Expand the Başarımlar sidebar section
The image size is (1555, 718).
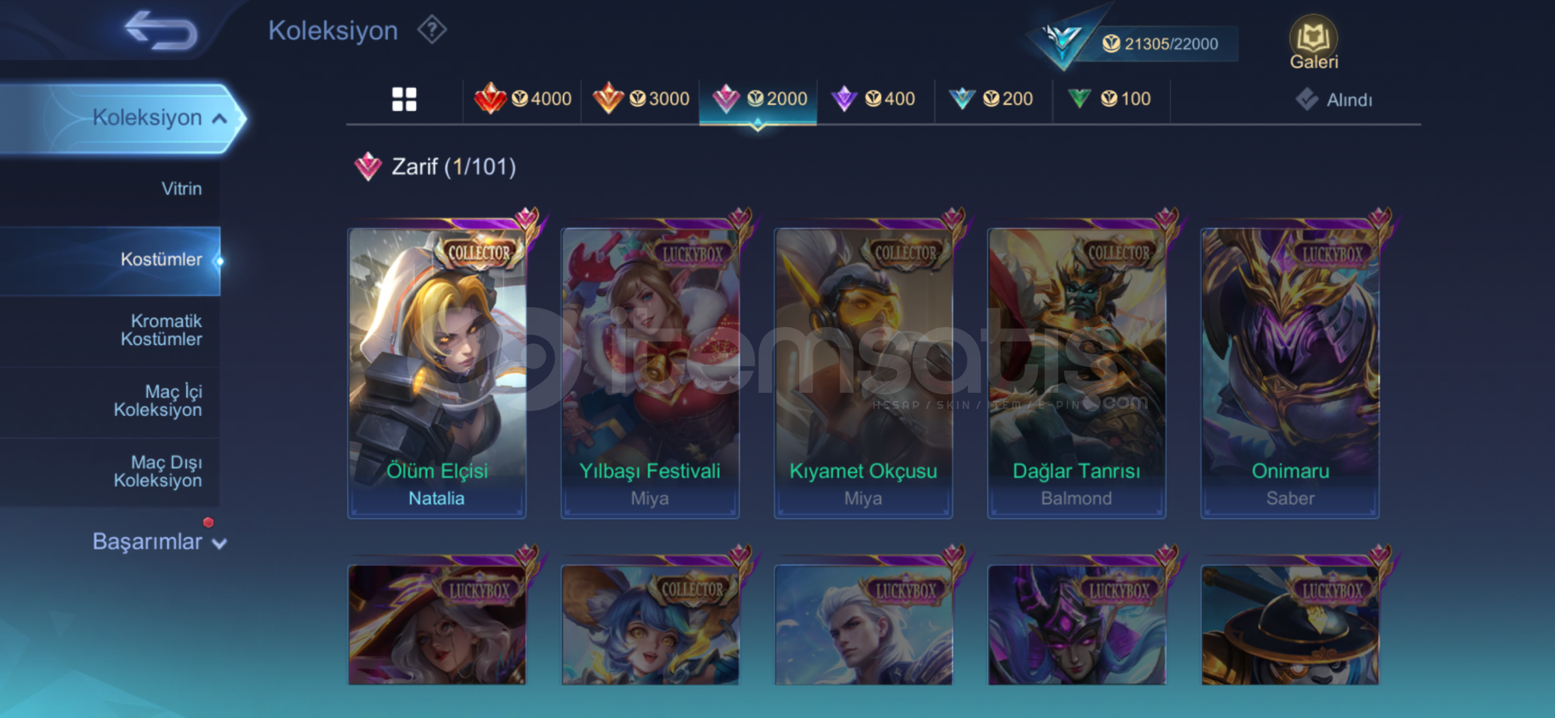click(158, 542)
